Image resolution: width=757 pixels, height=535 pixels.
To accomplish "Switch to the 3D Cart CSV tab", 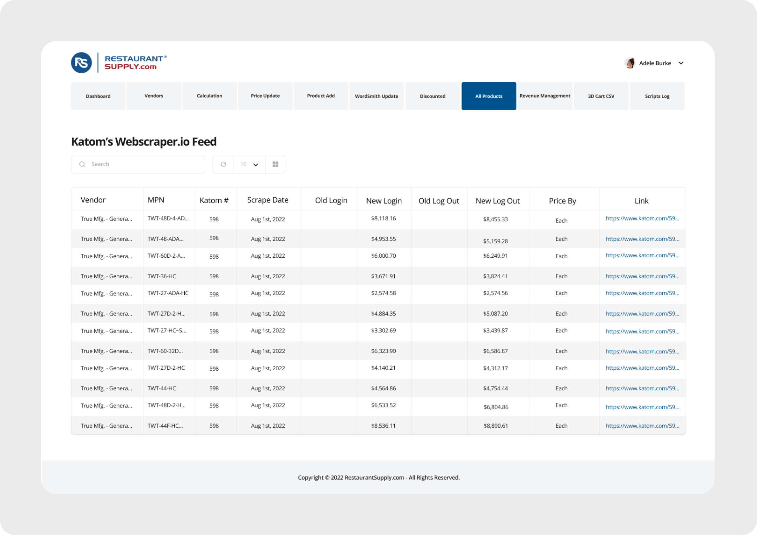I will [601, 96].
